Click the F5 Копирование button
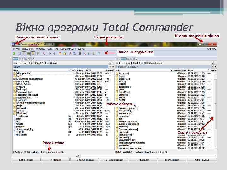This screenshot has height=170, width=227. [x=84, y=160]
